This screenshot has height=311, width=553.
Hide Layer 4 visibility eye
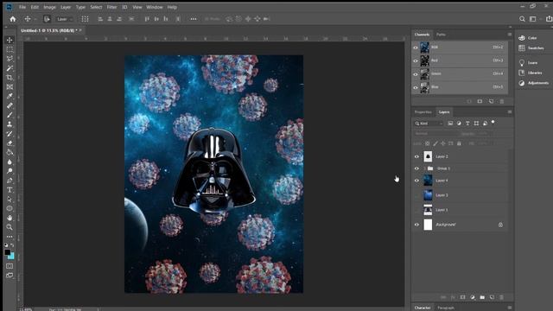coord(416,181)
